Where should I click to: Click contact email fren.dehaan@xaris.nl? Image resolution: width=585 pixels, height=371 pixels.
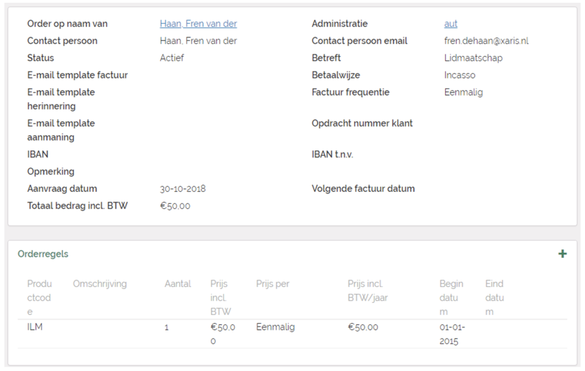(486, 41)
